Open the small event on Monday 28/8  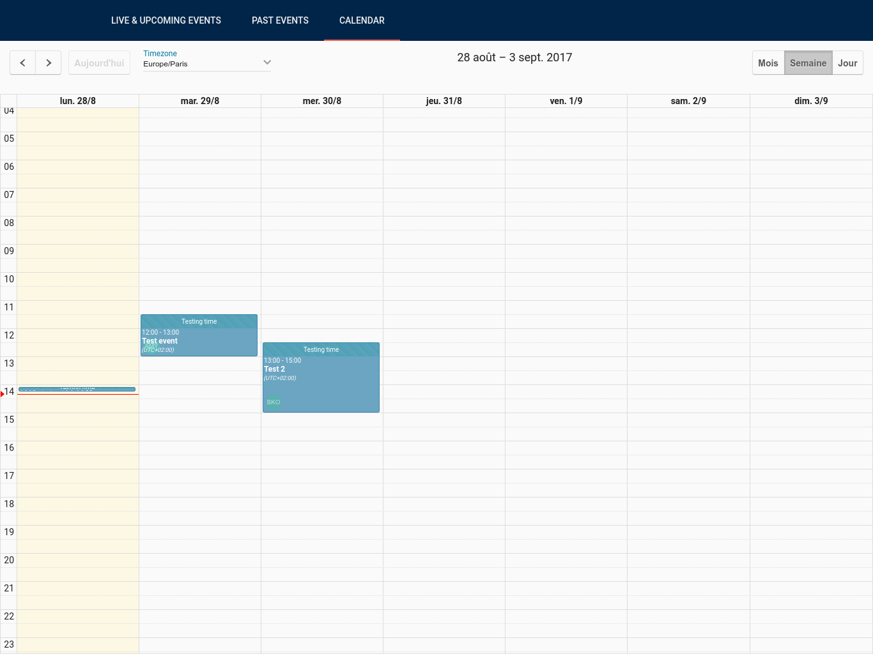[x=77, y=389]
